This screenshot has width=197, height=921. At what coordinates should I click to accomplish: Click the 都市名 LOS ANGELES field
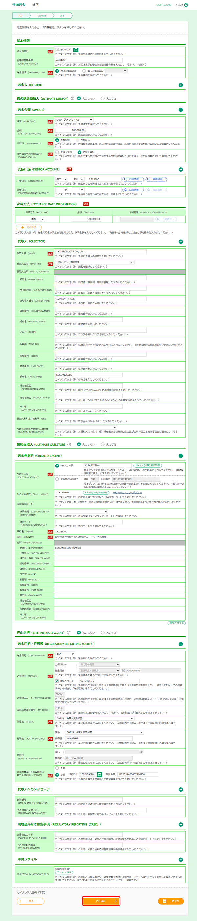(89, 375)
